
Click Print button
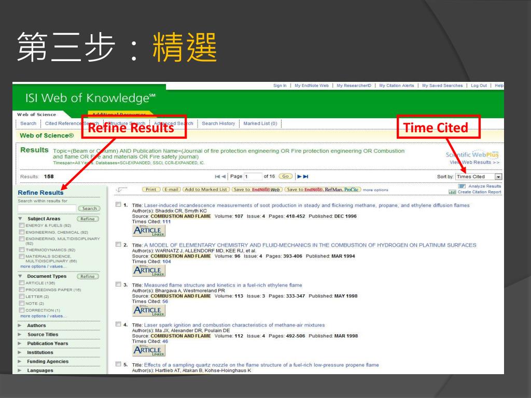(x=151, y=190)
